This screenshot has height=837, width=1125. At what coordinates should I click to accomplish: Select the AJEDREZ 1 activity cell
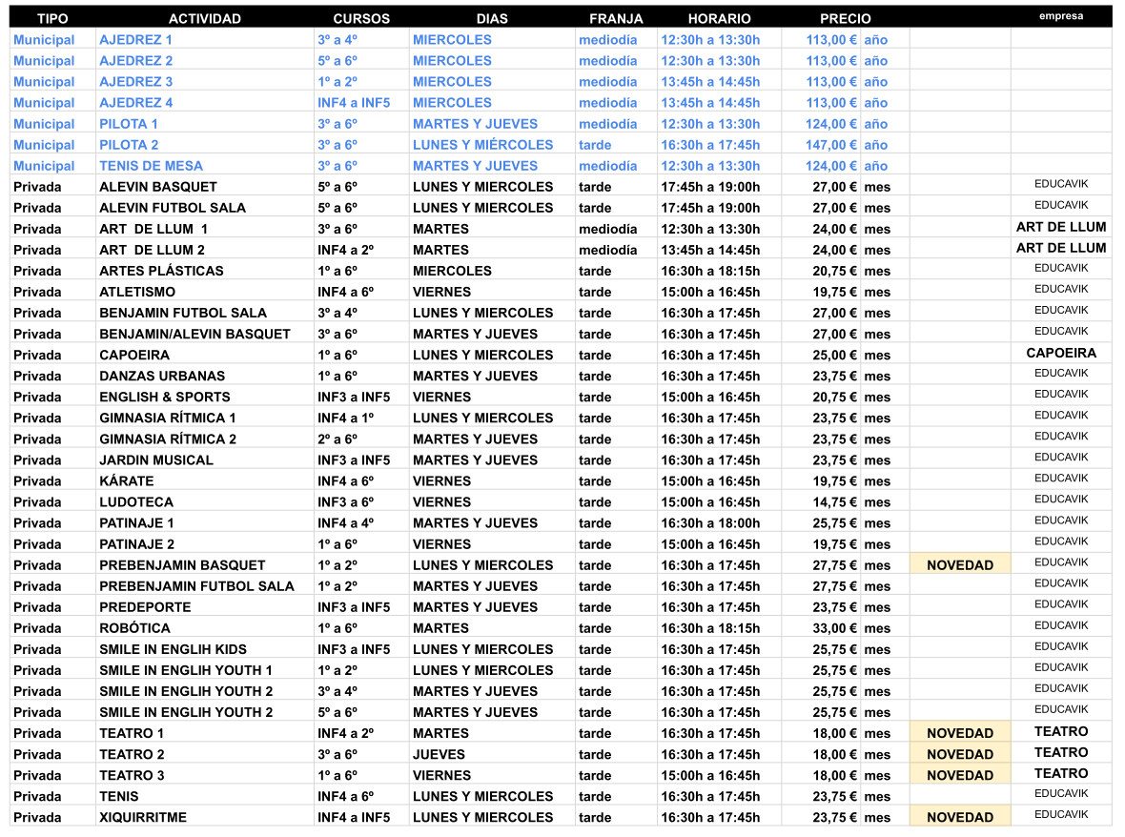click(x=136, y=40)
